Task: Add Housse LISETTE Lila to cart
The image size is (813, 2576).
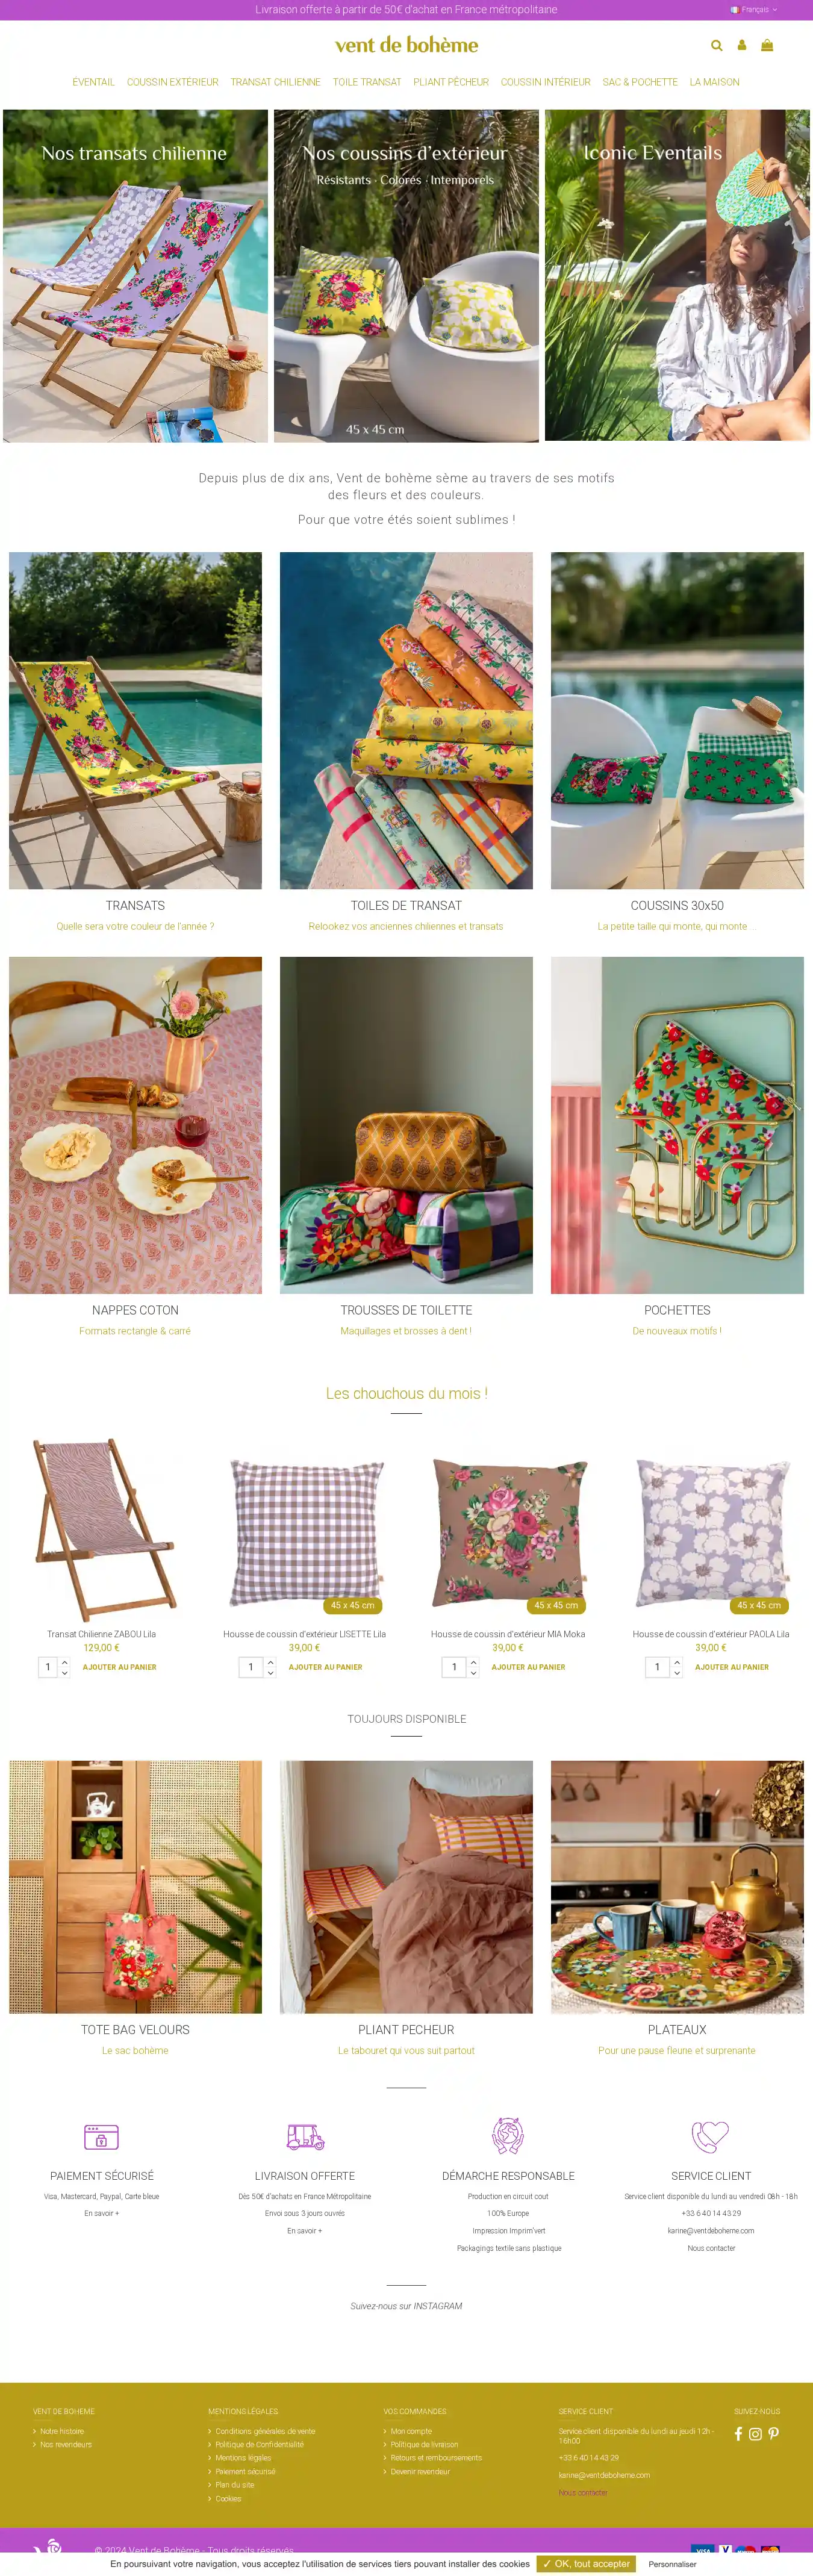Action: (325, 1667)
